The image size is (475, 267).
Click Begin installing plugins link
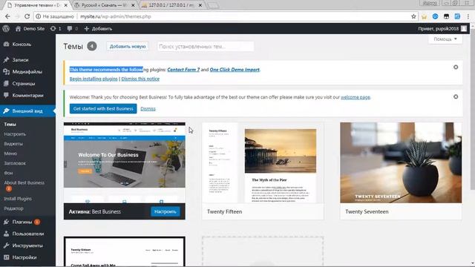pyautogui.click(x=94, y=79)
